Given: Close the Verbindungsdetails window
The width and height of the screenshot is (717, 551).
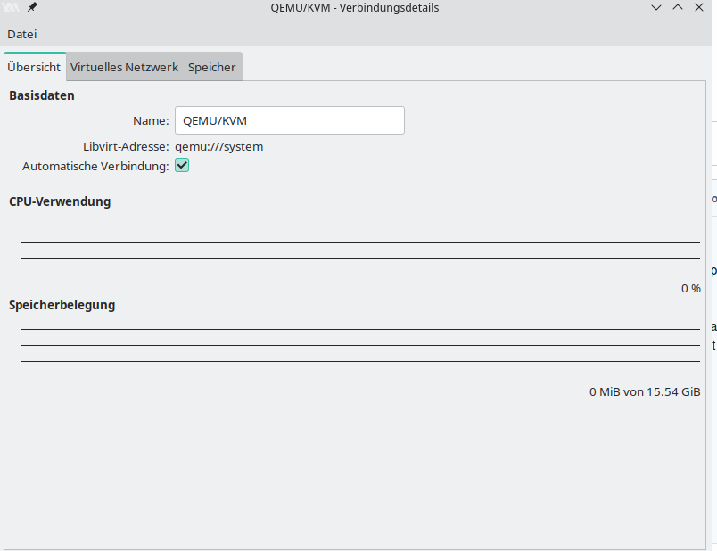Looking at the screenshot, I should point(698,7).
